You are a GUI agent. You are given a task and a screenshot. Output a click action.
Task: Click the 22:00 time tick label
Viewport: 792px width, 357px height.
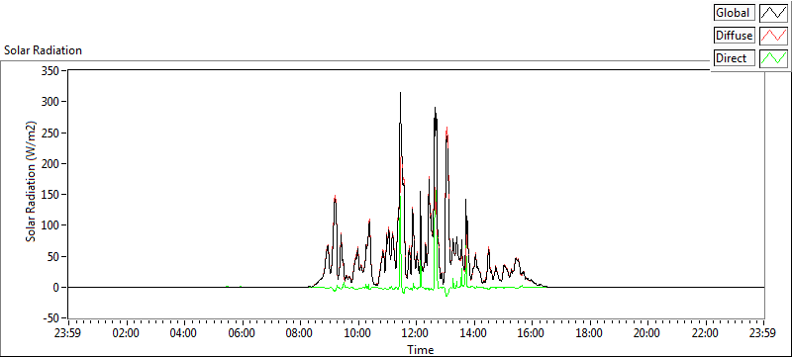click(705, 333)
